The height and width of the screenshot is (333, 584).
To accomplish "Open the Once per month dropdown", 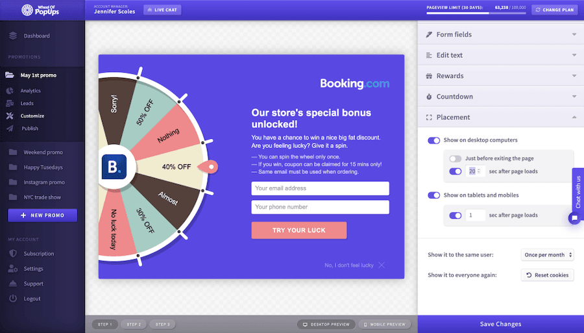I will point(547,255).
